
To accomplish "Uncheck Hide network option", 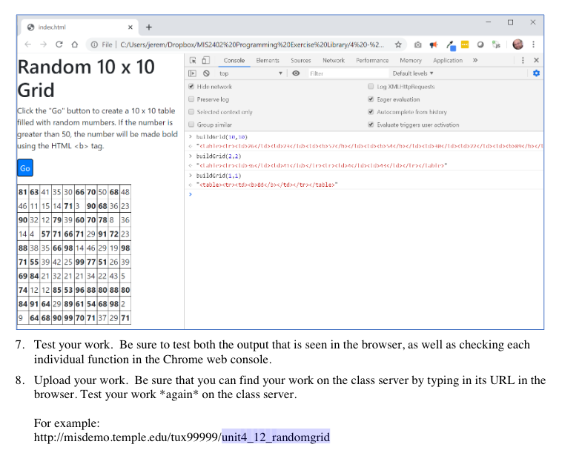I will coord(191,87).
